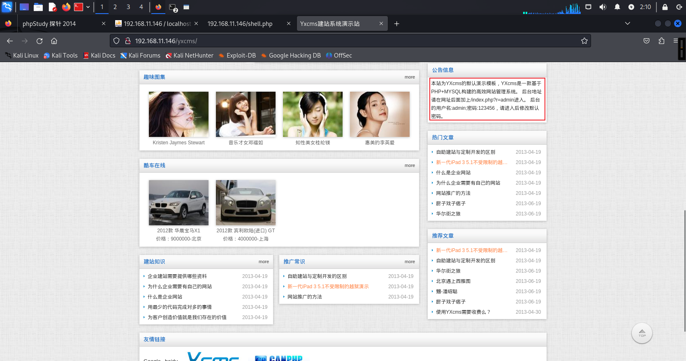Screen dimensions: 686x361
Task: Open 热门文章 item 什么是企业网站
Action: coord(453,173)
